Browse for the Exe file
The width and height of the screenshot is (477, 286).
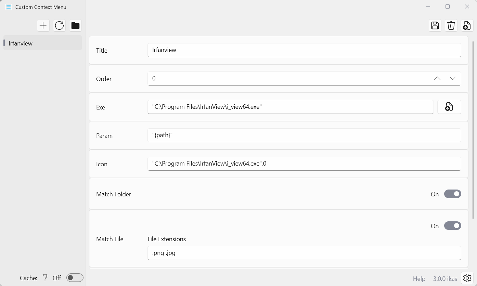449,107
